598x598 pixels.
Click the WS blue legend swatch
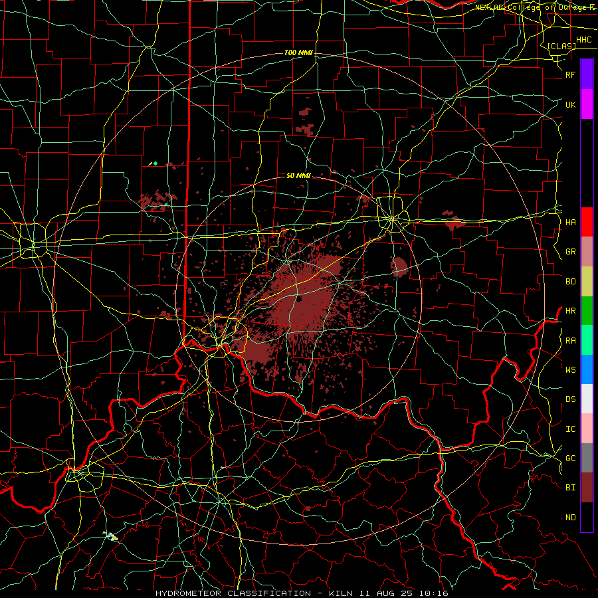pos(587,369)
